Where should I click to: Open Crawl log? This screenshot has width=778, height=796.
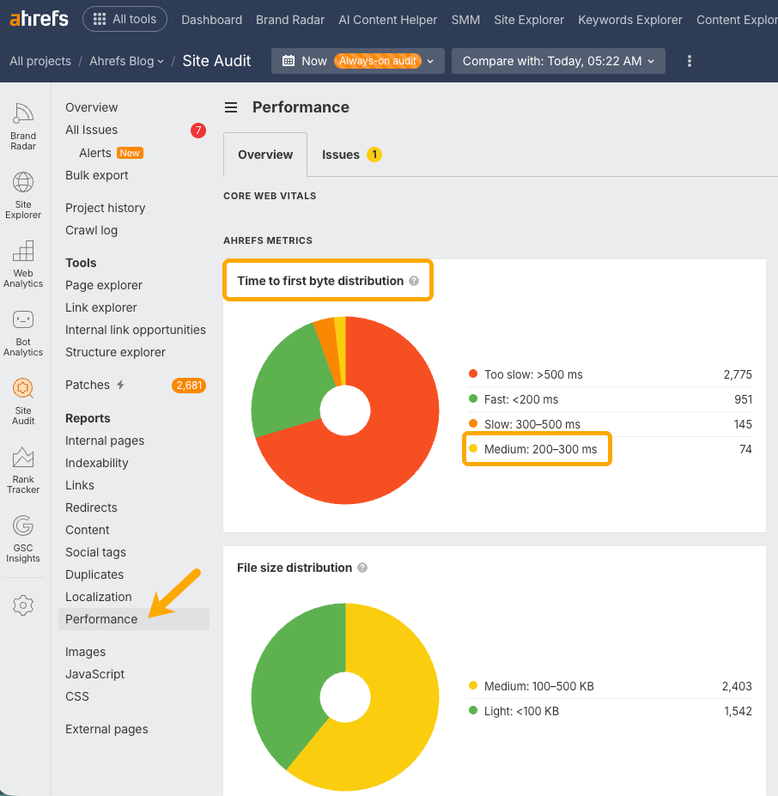tap(91, 230)
